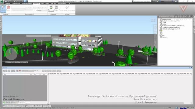Click the green Add scene button
The width and height of the screenshot is (195, 109).
pos(4,102)
